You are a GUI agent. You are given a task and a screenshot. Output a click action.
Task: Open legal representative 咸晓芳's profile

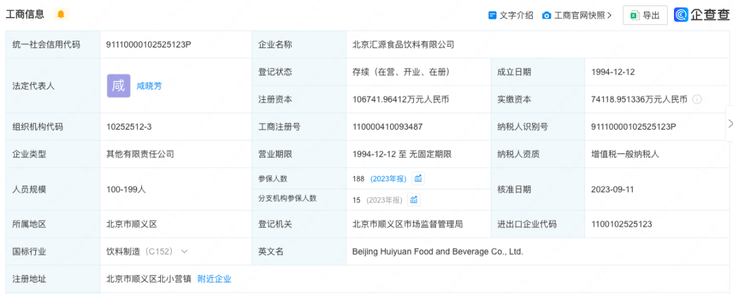(x=149, y=86)
